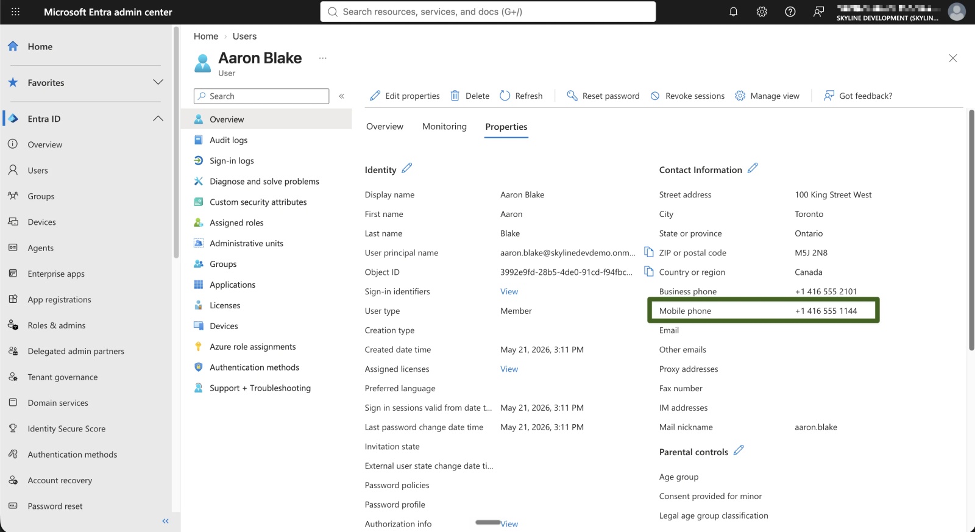Click Got feedback? in toolbar
Viewport: 975px width, 532px height.
858,96
